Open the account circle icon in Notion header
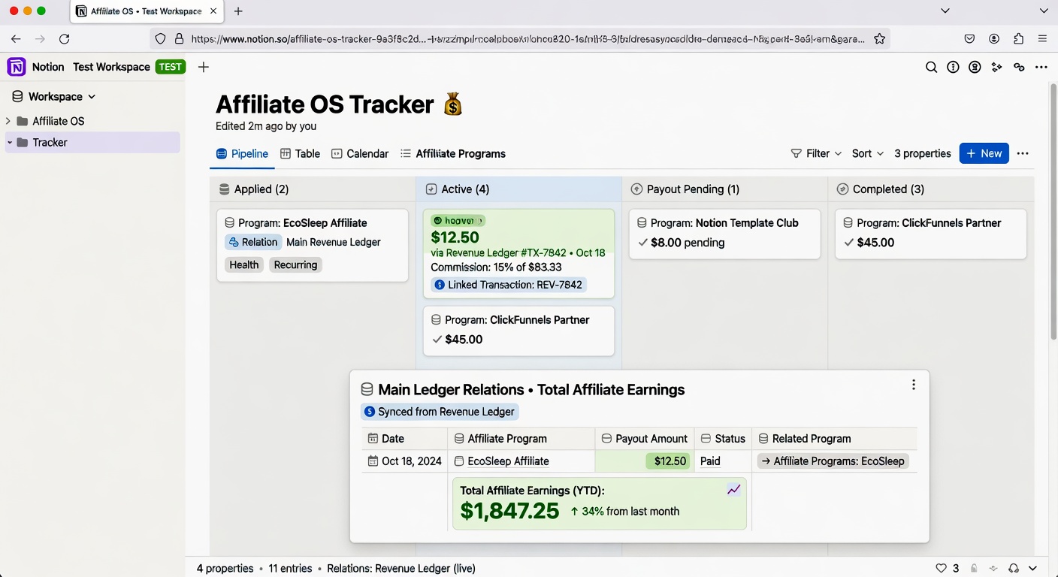This screenshot has width=1058, height=577. click(975, 67)
